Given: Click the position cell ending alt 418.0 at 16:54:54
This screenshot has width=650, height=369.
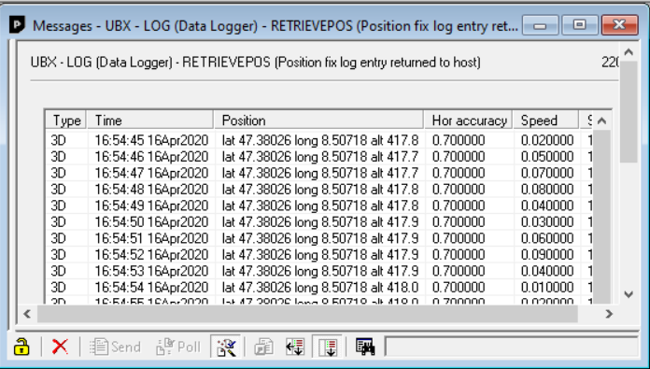Looking at the screenshot, I should coord(320,288).
